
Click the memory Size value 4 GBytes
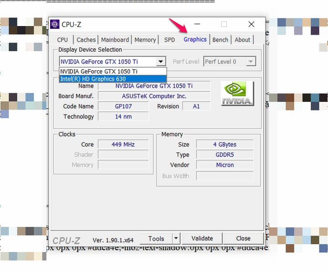click(x=225, y=144)
